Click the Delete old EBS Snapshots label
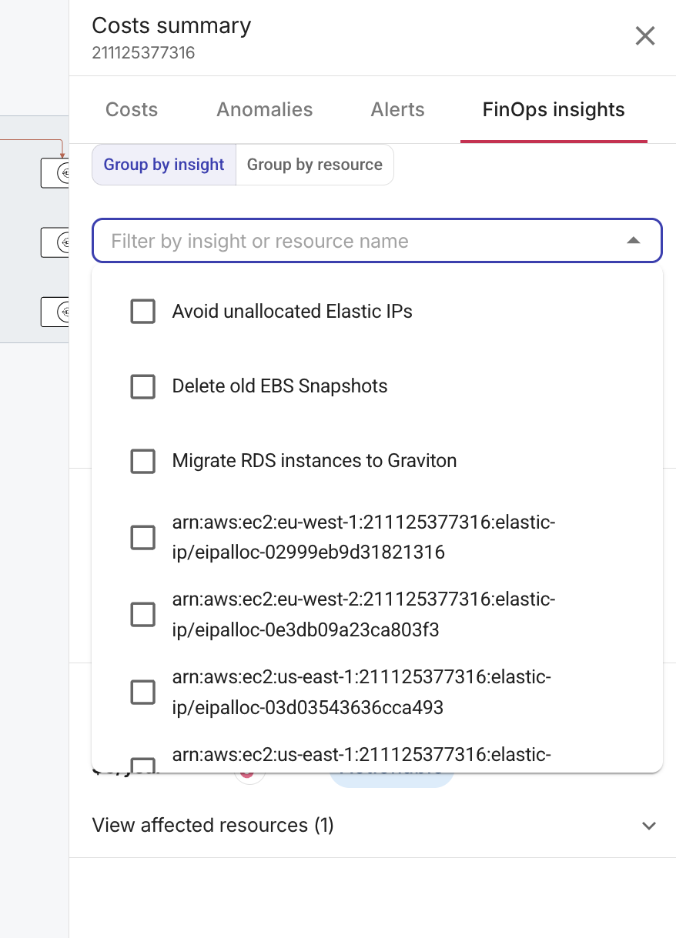676x938 pixels. click(x=280, y=386)
